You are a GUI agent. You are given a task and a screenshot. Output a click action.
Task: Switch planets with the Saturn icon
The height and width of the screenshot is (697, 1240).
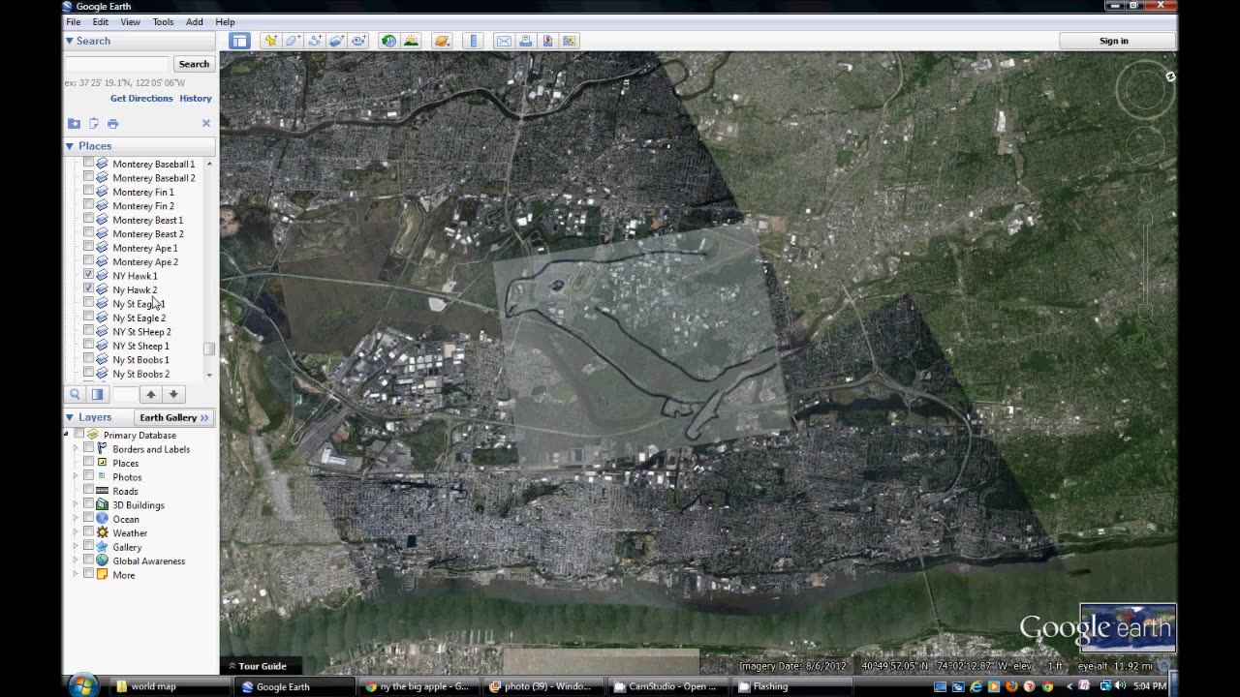[x=442, y=41]
